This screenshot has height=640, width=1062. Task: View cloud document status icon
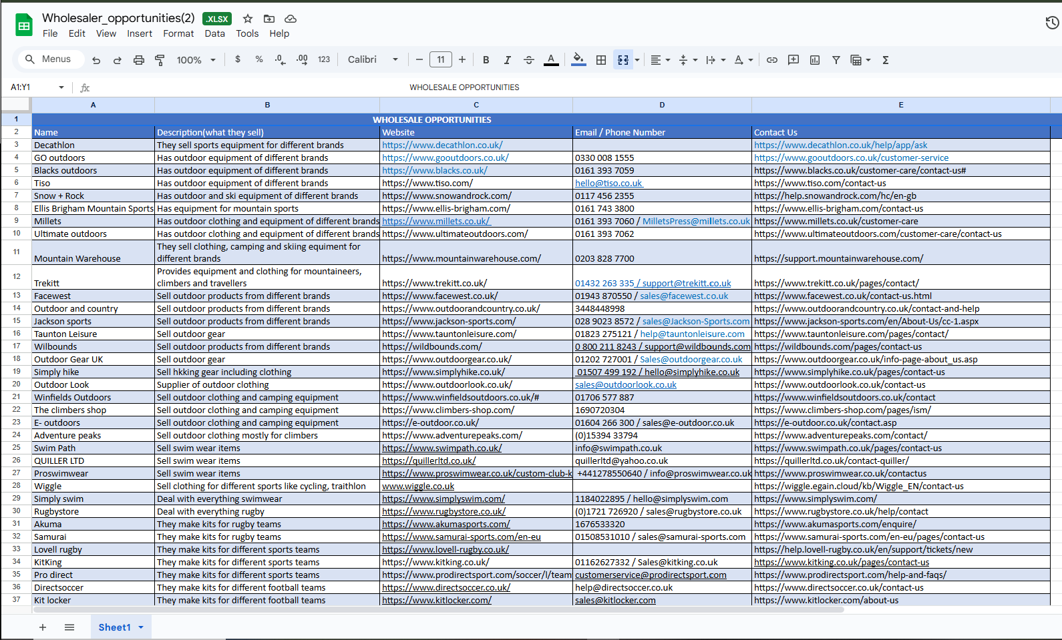click(x=291, y=19)
